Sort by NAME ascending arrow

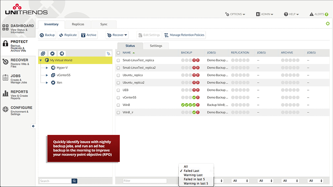[134, 52]
